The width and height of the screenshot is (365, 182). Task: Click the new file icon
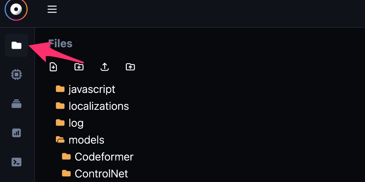point(53,67)
